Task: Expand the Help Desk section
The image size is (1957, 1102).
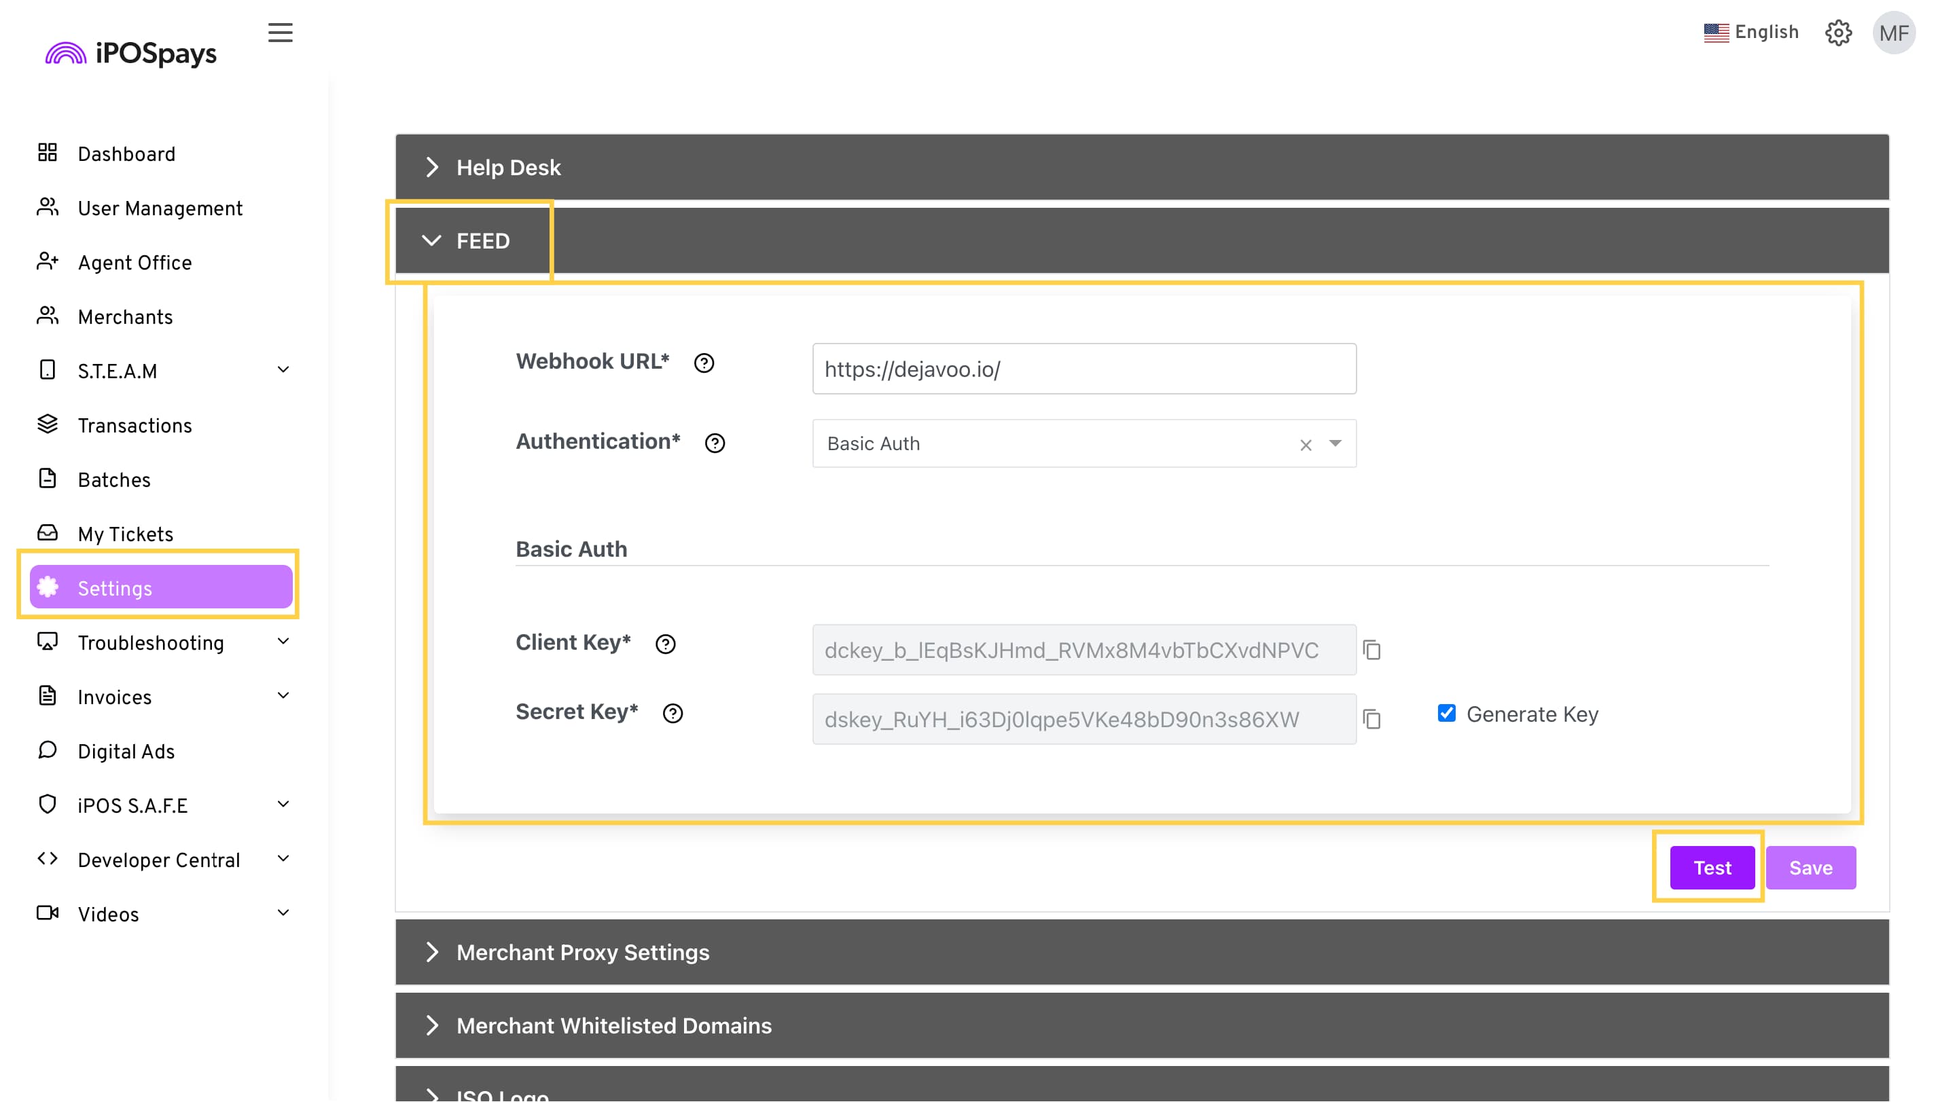Action: coord(1142,167)
